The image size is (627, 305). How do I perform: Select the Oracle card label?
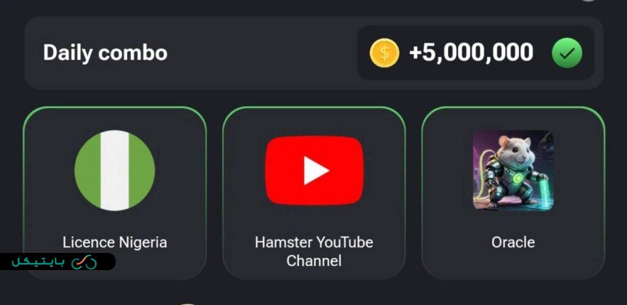click(x=513, y=243)
